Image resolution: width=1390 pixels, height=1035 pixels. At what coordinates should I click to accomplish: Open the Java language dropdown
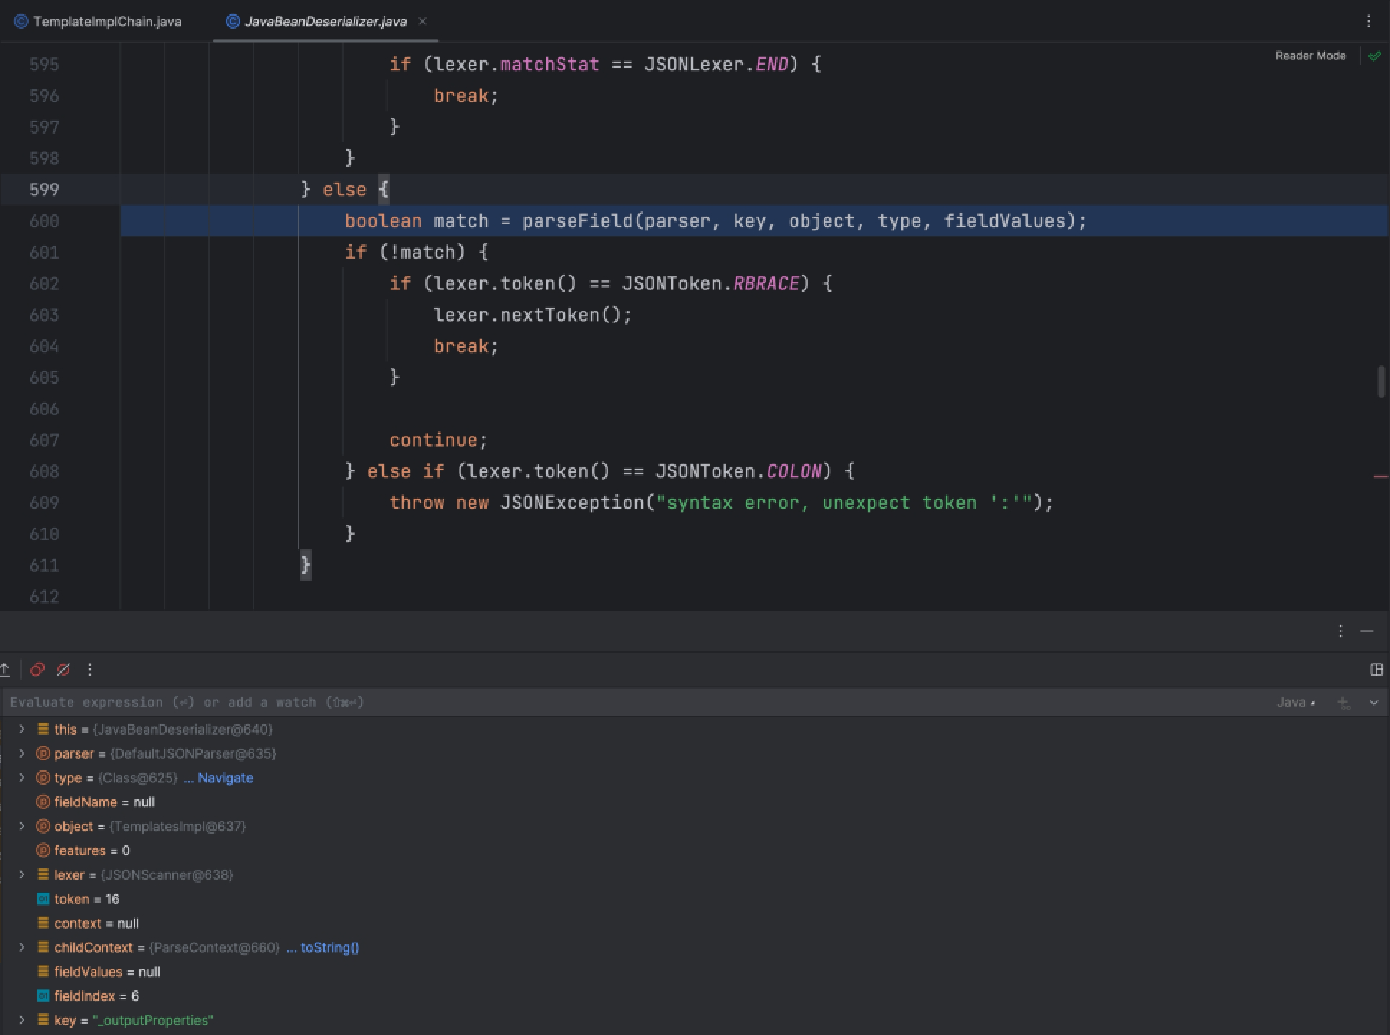coord(1296,702)
